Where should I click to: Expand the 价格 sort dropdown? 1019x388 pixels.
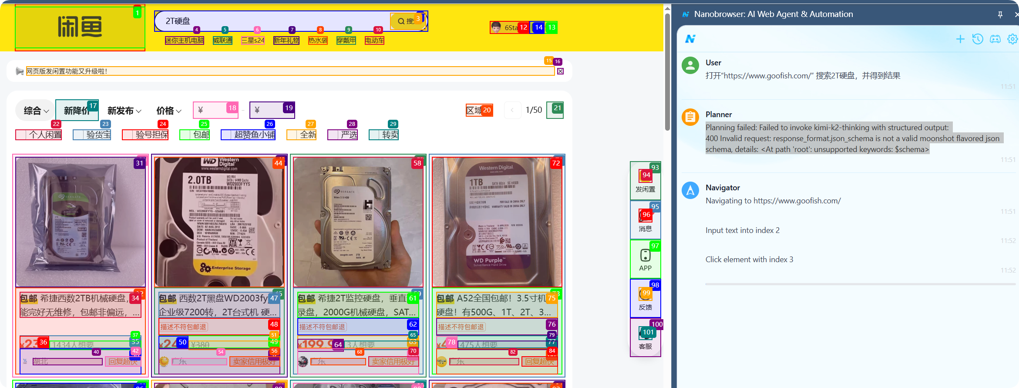point(169,111)
